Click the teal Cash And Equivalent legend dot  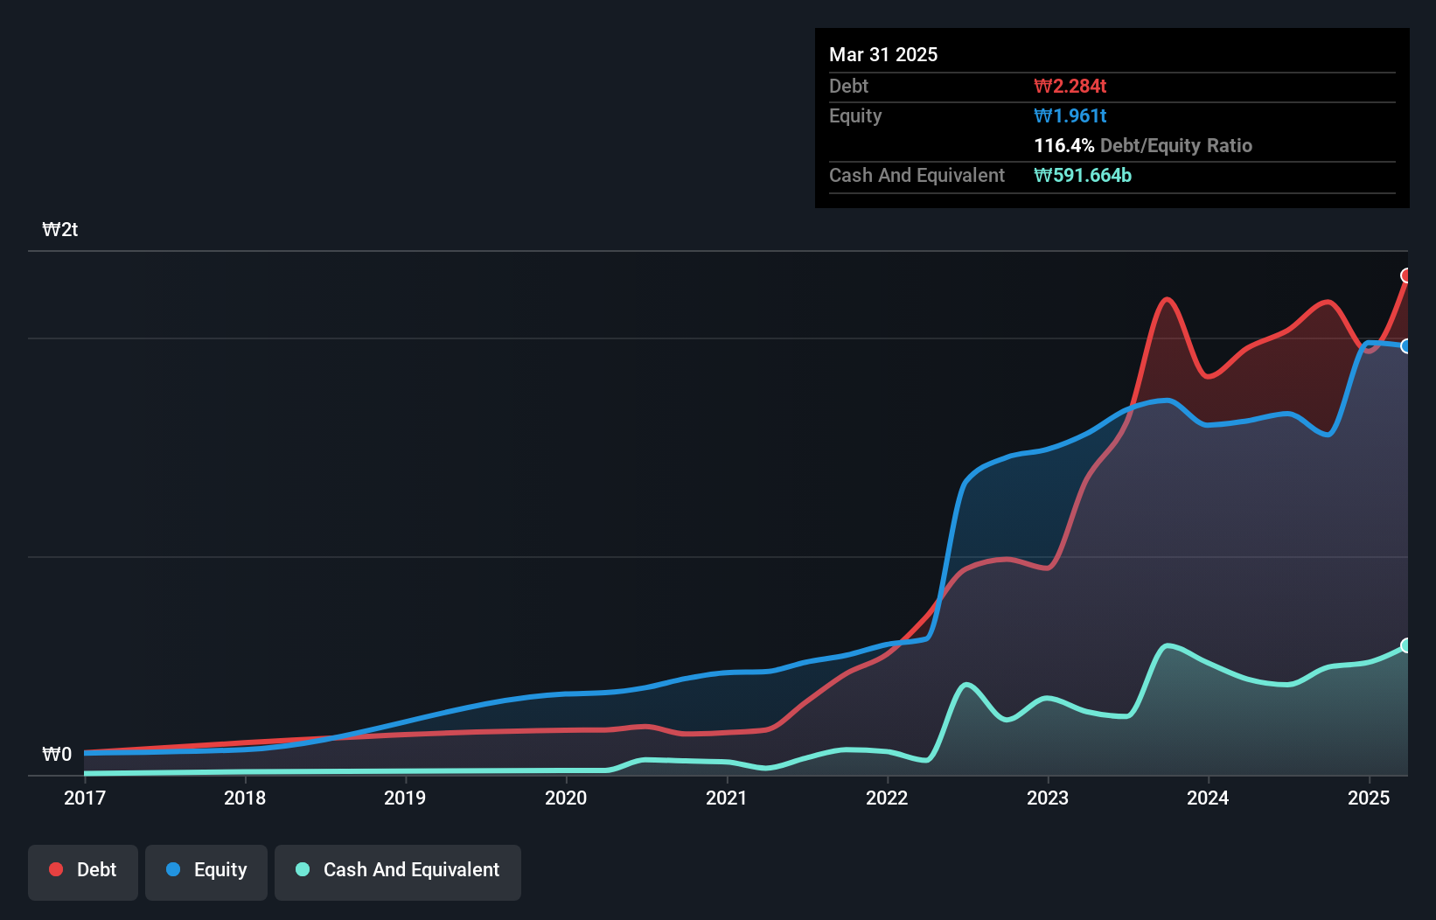click(301, 870)
